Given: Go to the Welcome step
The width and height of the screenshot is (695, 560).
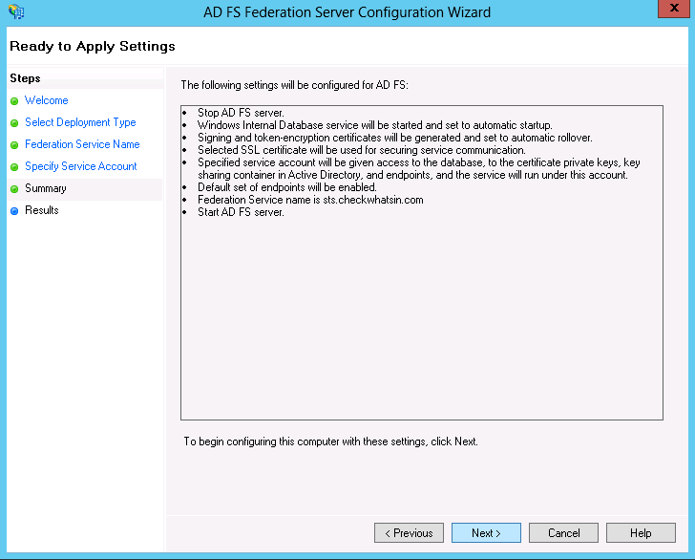Looking at the screenshot, I should pyautogui.click(x=47, y=100).
